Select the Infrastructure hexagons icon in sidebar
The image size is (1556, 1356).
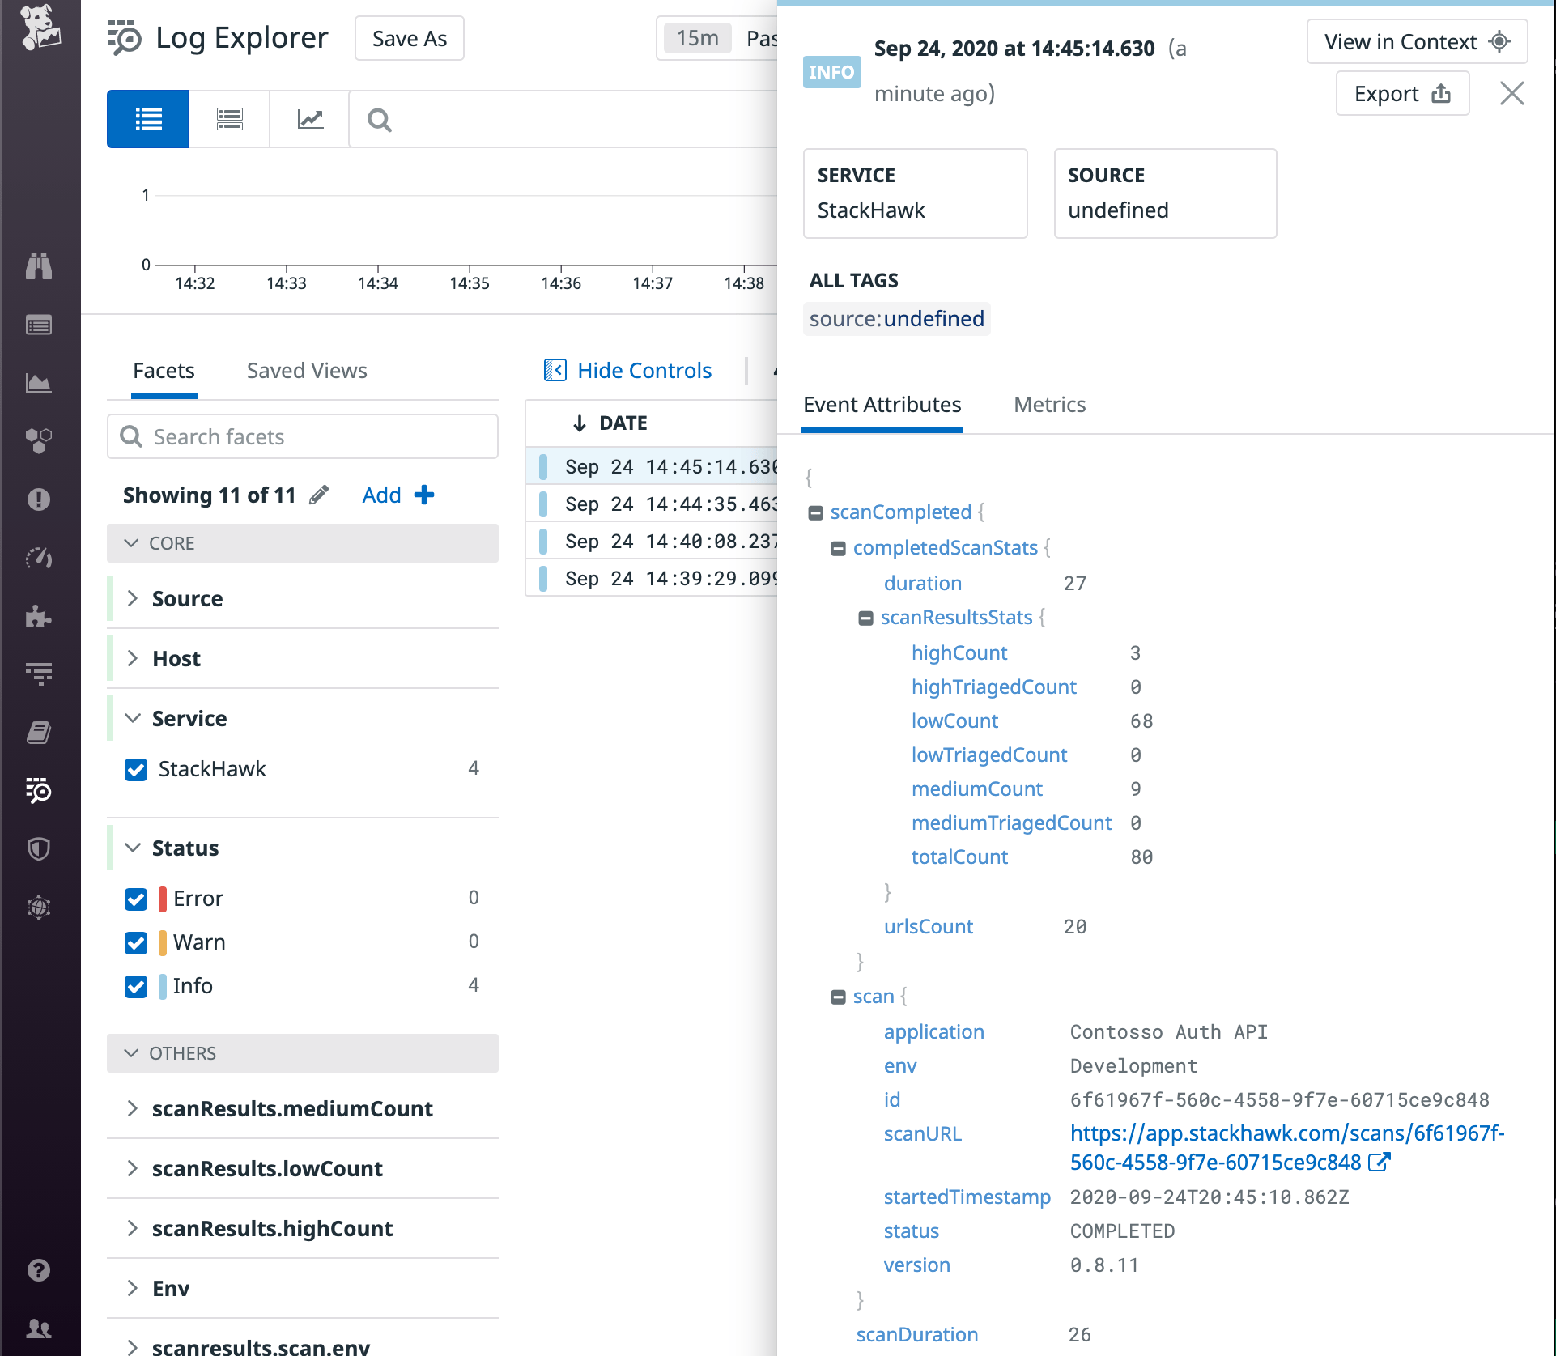(x=39, y=441)
